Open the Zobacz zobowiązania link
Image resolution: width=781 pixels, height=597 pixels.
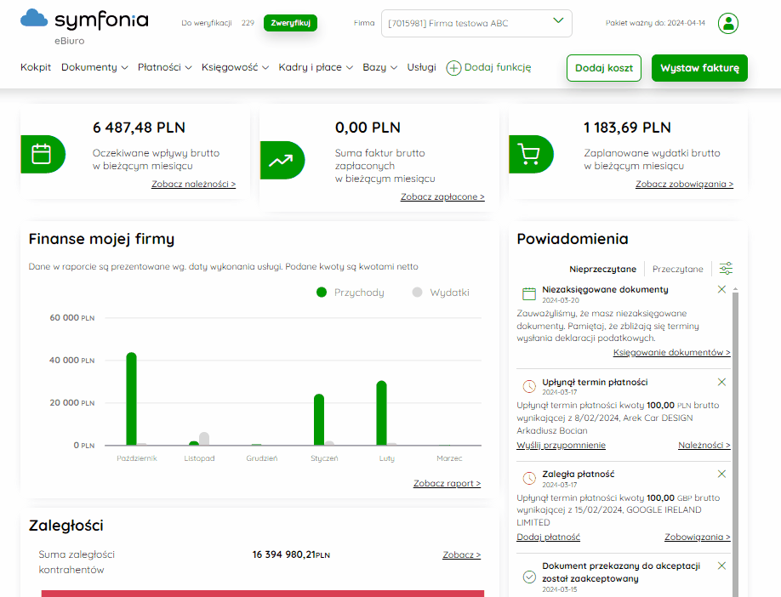pyautogui.click(x=684, y=184)
